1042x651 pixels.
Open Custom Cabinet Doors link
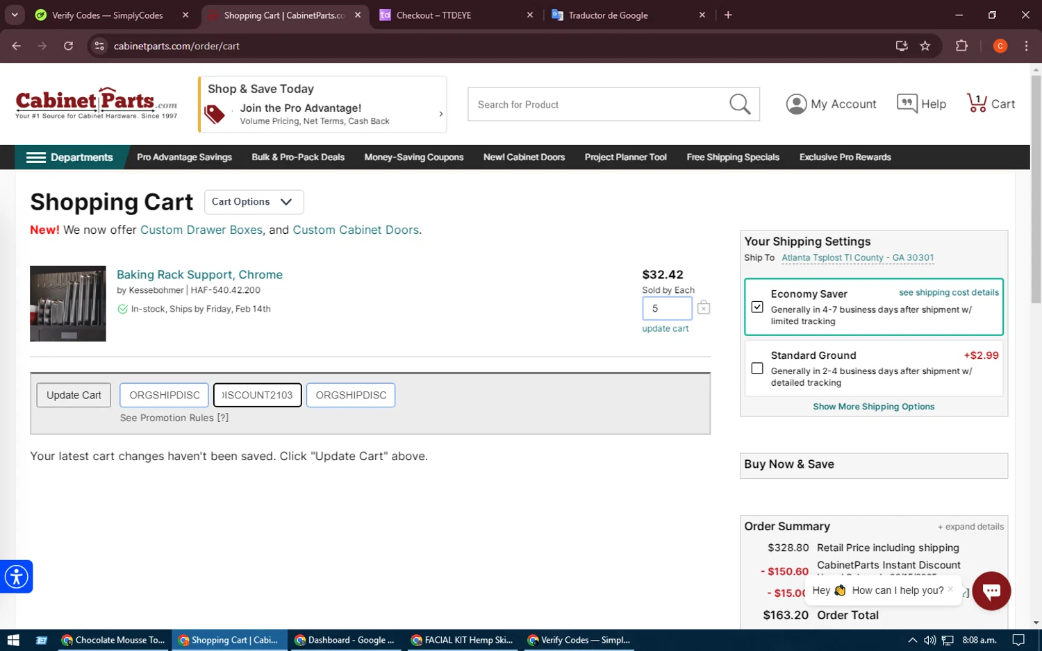tap(356, 230)
